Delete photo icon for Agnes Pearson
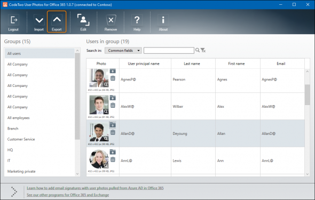Viewport: 315px width, 200px height. click(x=113, y=78)
